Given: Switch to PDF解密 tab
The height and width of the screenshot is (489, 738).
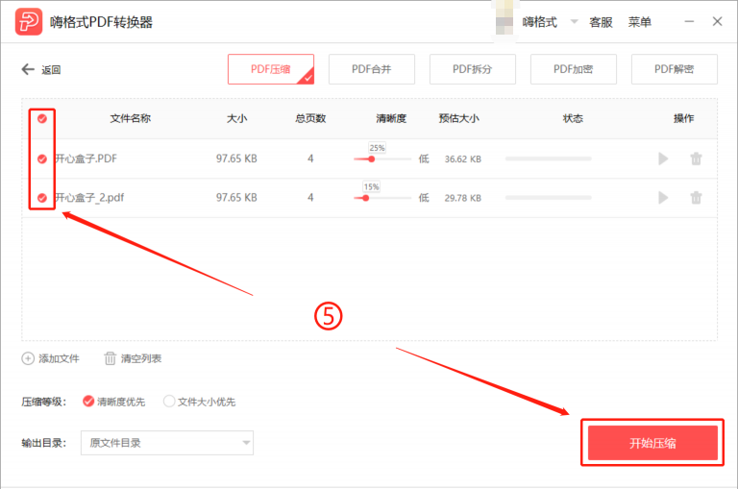Looking at the screenshot, I should 674,69.
